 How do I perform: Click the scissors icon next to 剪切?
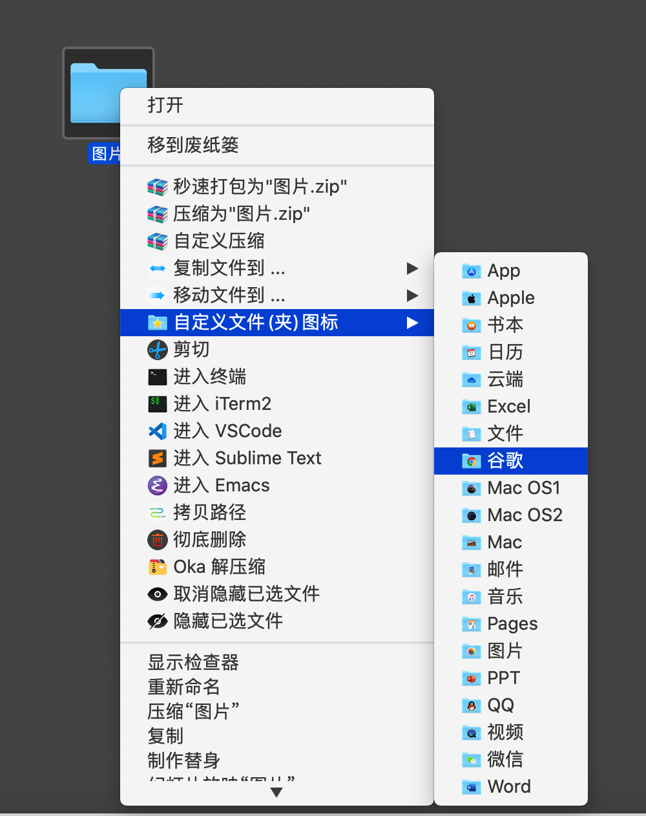coord(158,350)
